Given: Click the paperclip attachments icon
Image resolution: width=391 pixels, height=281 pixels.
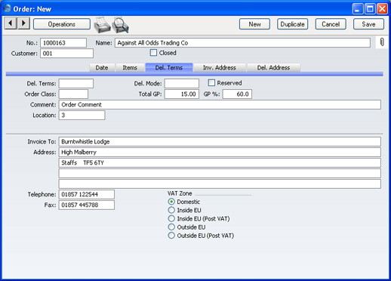Looking at the screenshot, I should coord(382,42).
